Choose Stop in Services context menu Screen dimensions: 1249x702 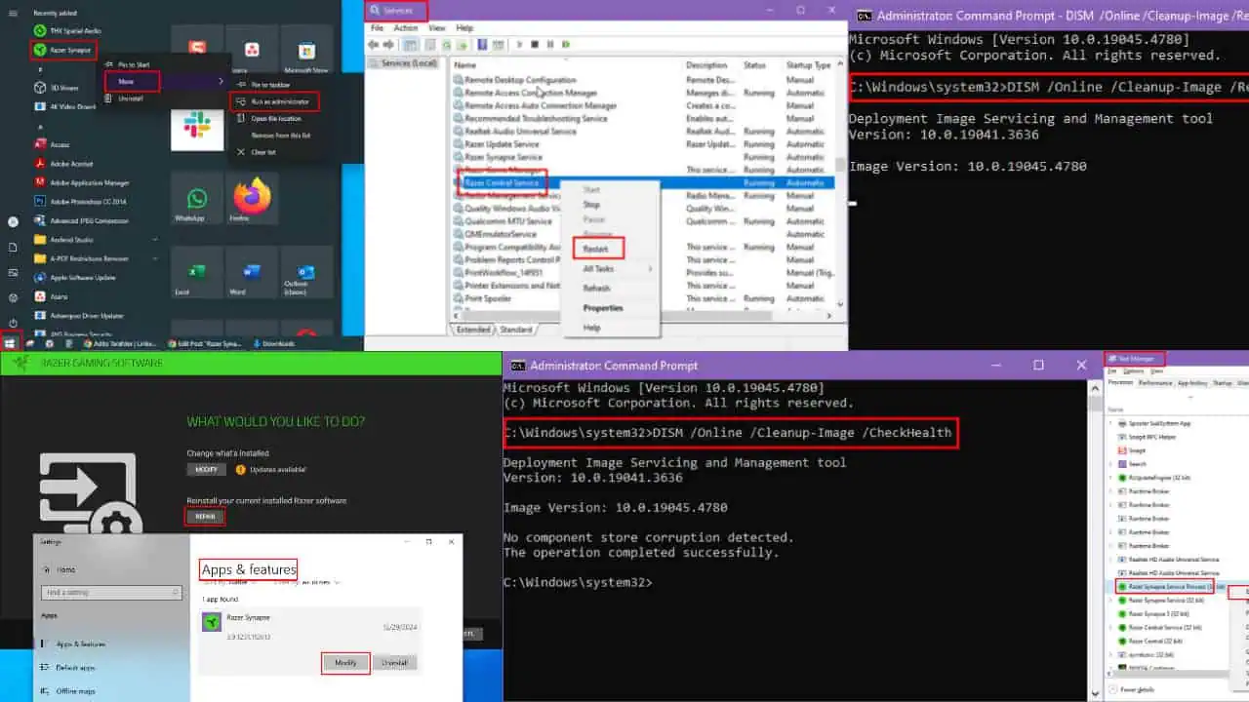click(x=591, y=205)
